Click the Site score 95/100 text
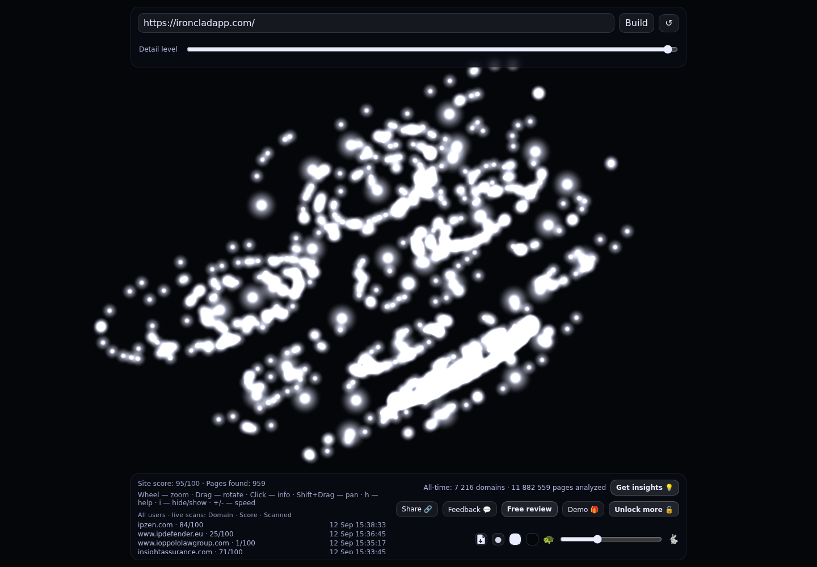This screenshot has height=567, width=817. [169, 484]
